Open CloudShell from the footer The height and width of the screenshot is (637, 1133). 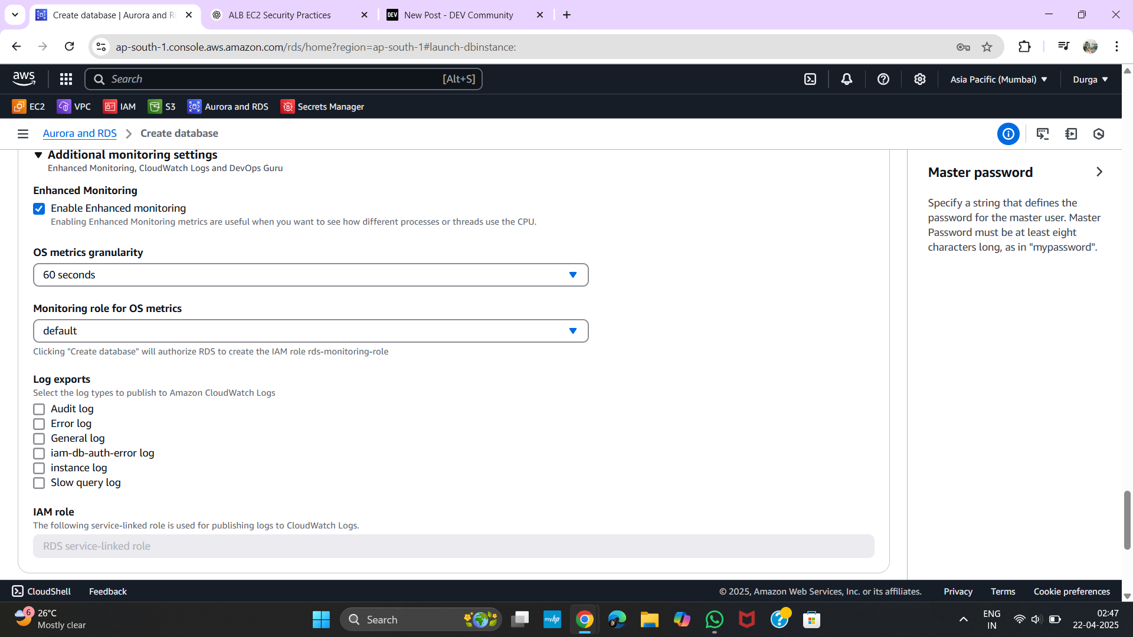[x=41, y=591]
